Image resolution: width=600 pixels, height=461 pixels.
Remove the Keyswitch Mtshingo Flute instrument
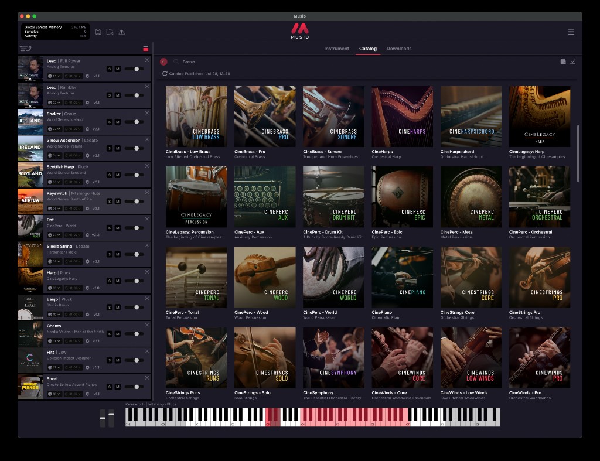(x=147, y=193)
